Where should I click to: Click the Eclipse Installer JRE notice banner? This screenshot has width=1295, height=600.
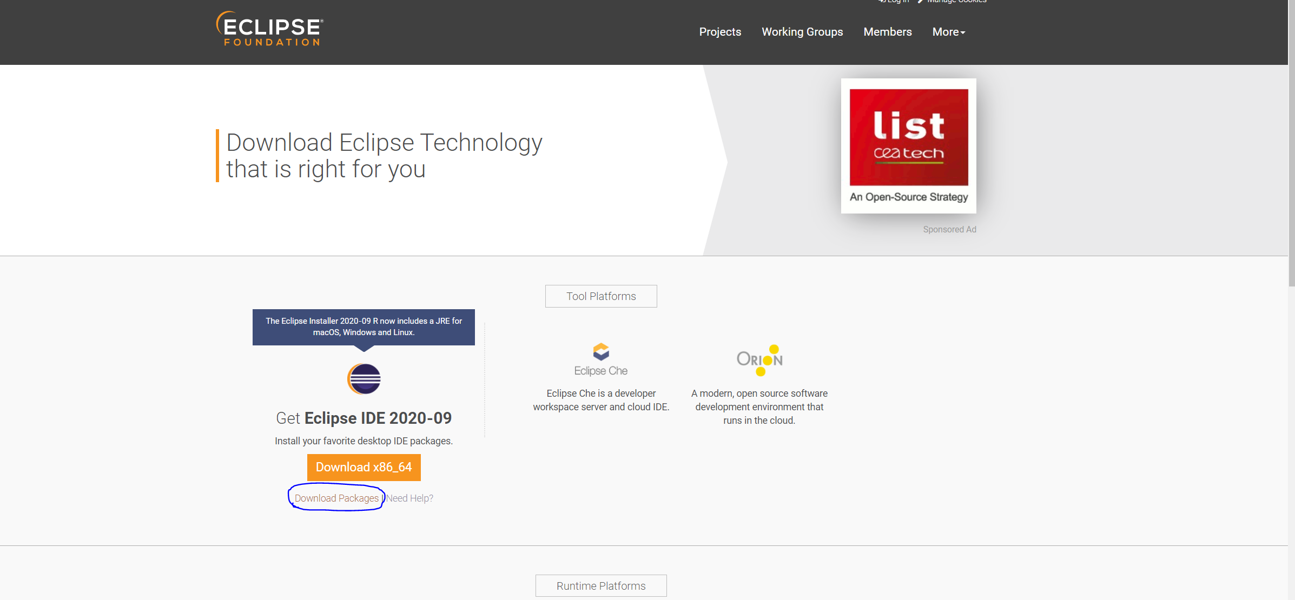pos(364,327)
